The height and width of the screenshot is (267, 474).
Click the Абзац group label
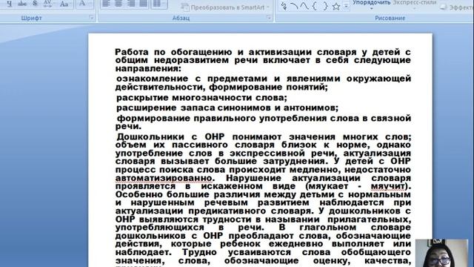181,18
